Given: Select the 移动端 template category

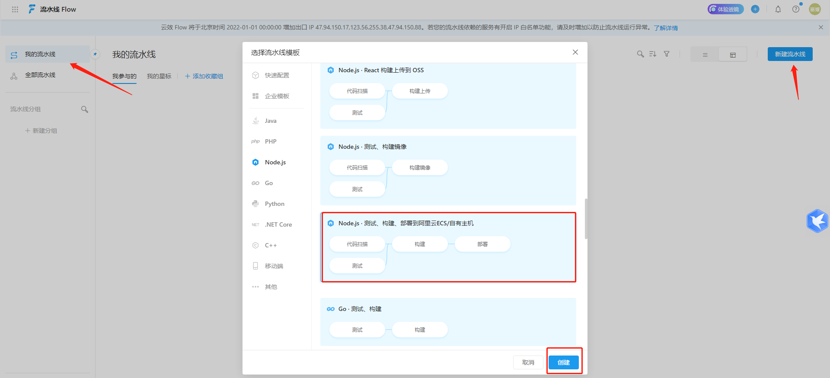Looking at the screenshot, I should pos(277,266).
